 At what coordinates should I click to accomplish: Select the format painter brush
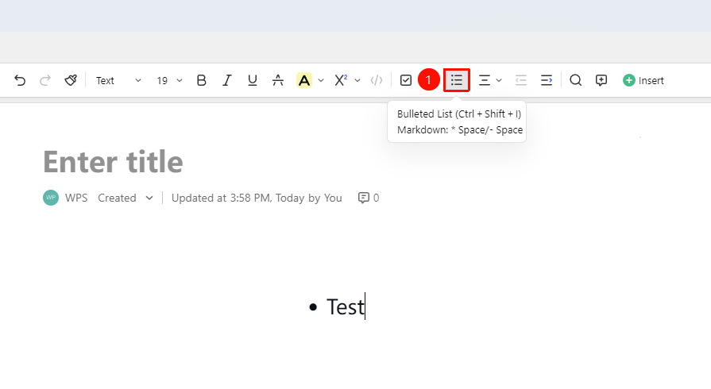[x=71, y=80]
